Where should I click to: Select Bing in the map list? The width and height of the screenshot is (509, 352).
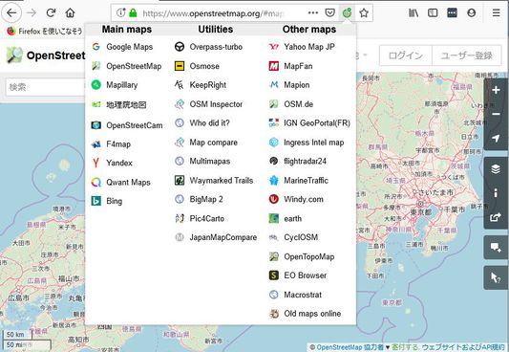(x=107, y=201)
